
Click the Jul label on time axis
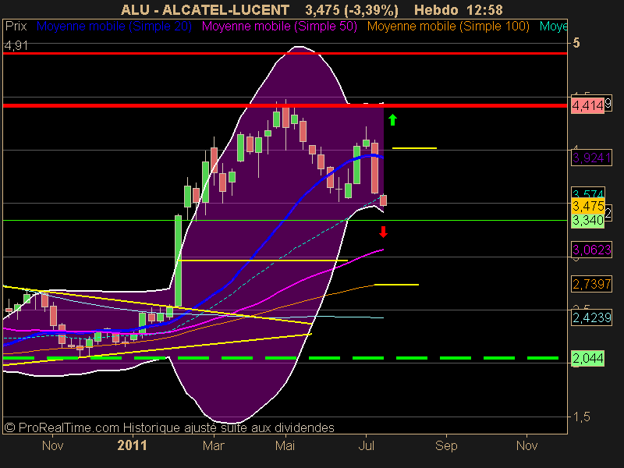pyautogui.click(x=366, y=445)
